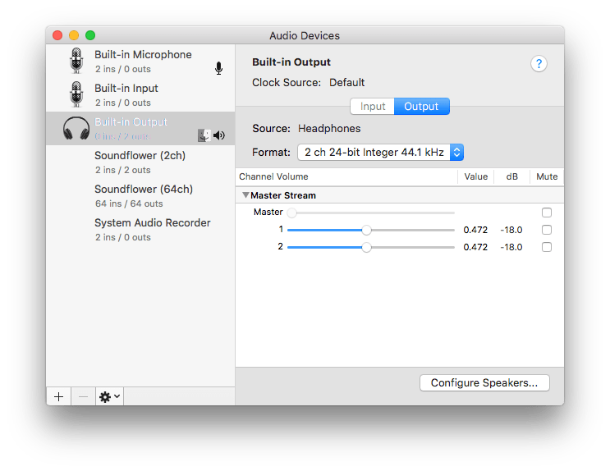Click channel 1 value 0.472
This screenshot has width=610, height=471.
[x=475, y=230]
